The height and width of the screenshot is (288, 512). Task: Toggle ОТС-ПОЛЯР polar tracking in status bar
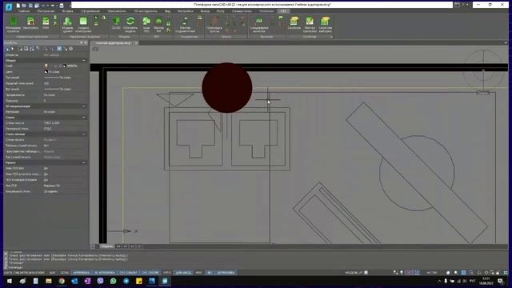coord(150,272)
